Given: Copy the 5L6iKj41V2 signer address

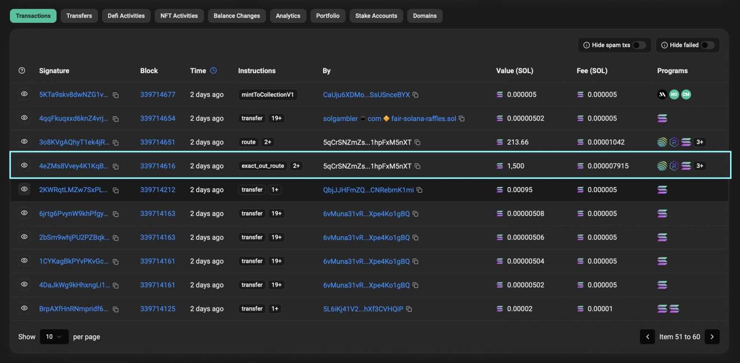Looking at the screenshot, I should [x=409, y=309].
